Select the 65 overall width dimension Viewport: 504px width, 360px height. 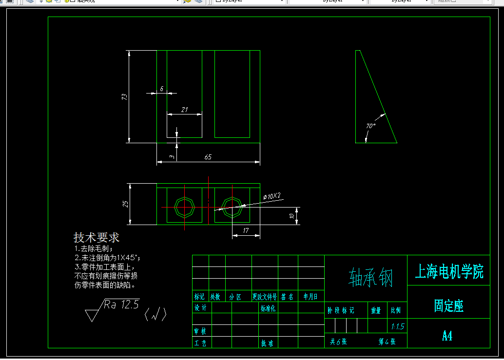coord(208,157)
